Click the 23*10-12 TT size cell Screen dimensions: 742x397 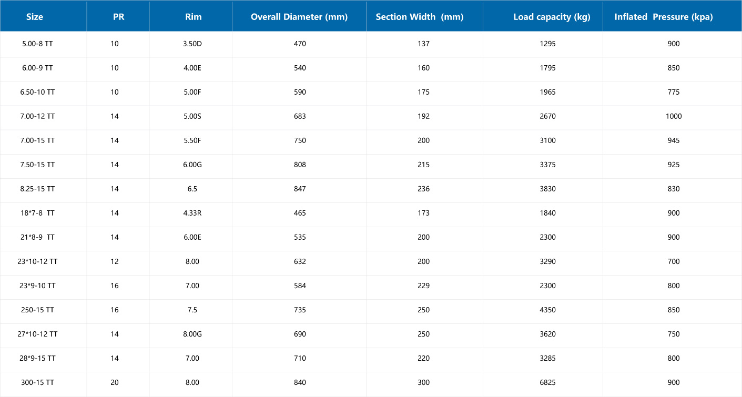(x=38, y=261)
